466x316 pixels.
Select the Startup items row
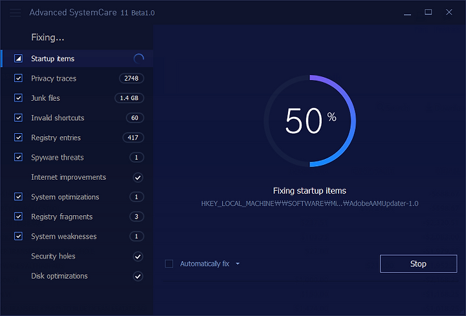77,58
